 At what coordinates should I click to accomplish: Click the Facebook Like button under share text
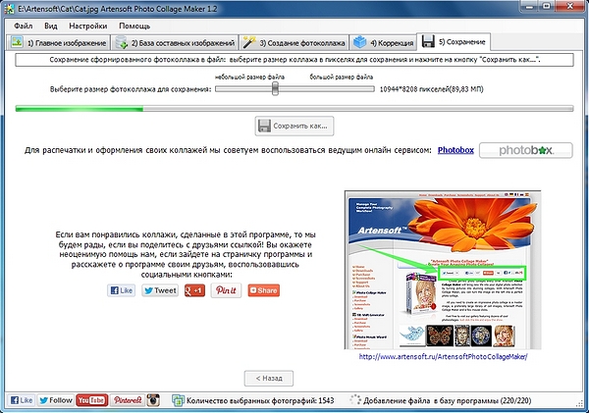[x=121, y=290]
